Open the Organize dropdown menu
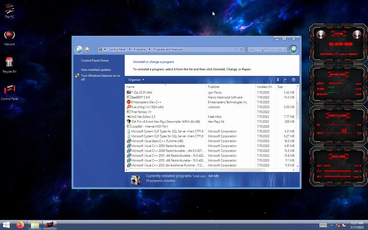368x230 pixels. tap(136, 80)
